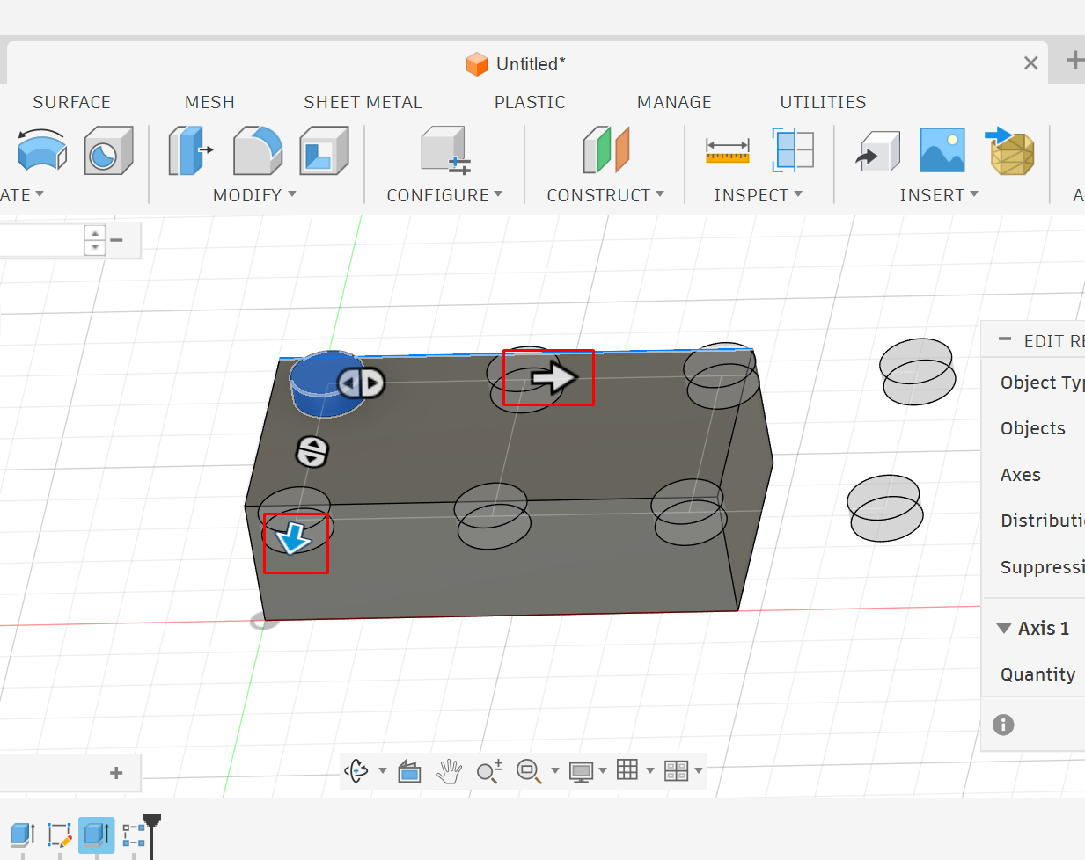
Task: Click the vertical quantity manipulator handle
Action: click(x=312, y=452)
